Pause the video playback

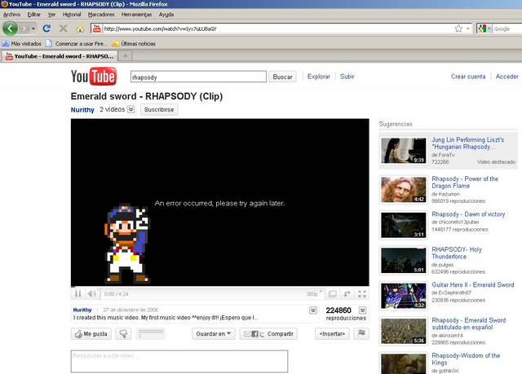pos(78,293)
